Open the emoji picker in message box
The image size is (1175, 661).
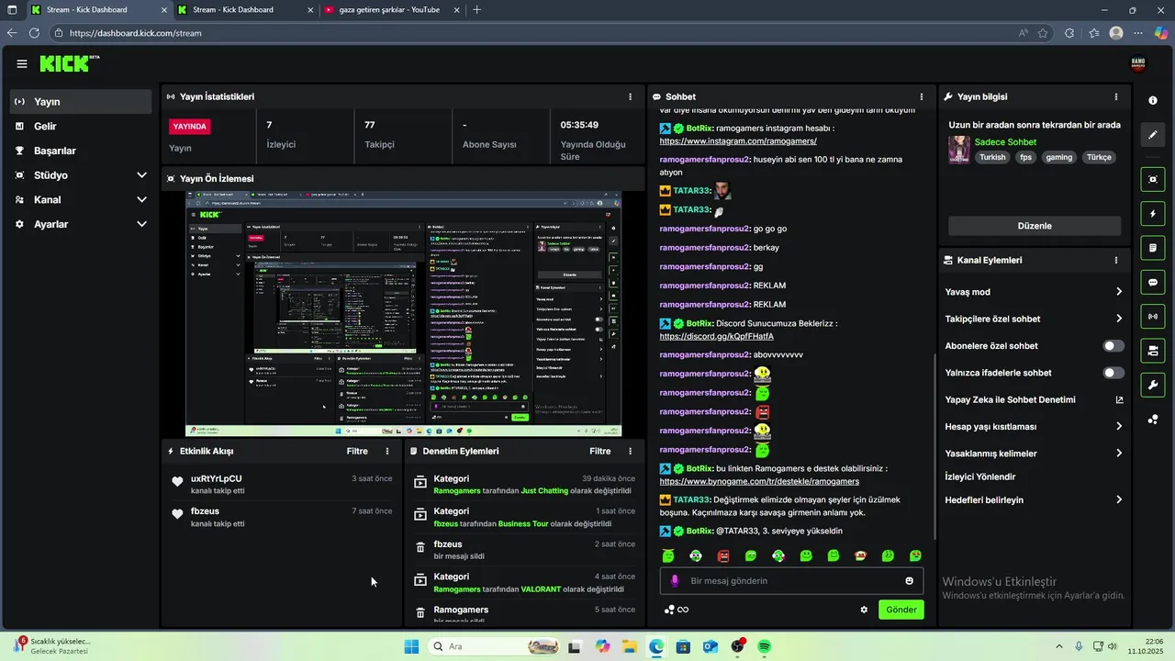[909, 581]
